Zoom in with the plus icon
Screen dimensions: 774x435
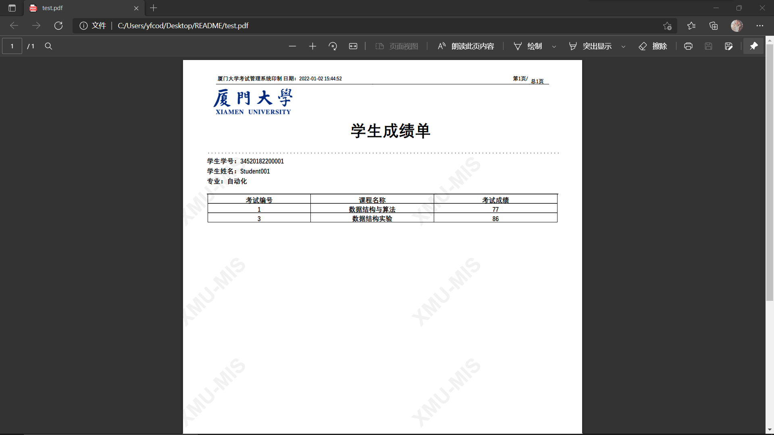(312, 46)
